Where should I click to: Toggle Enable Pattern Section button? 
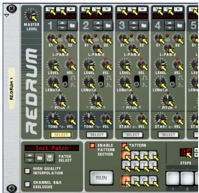92,146
